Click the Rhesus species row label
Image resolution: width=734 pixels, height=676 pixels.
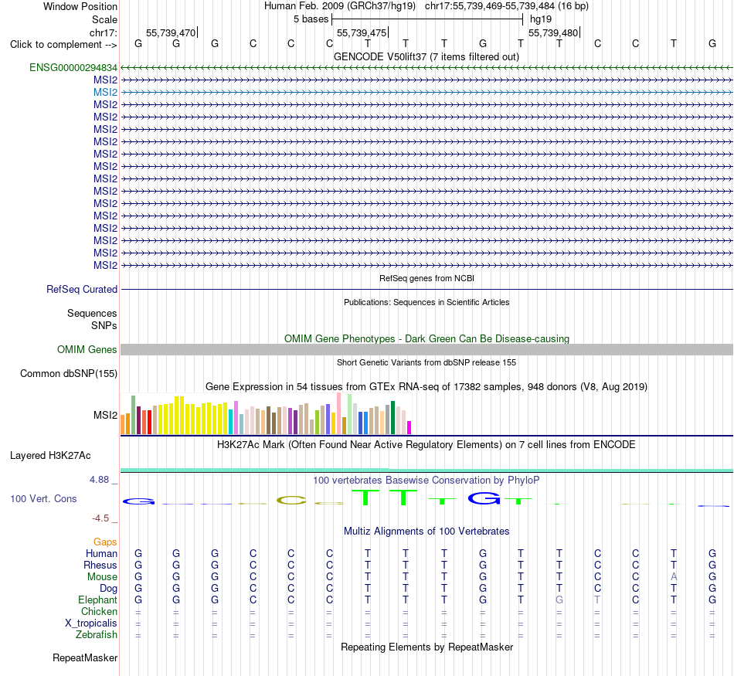(x=100, y=565)
